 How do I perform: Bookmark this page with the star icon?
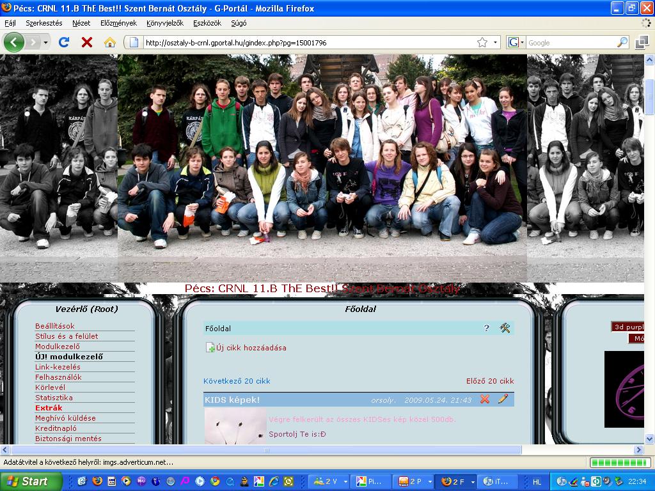click(482, 42)
